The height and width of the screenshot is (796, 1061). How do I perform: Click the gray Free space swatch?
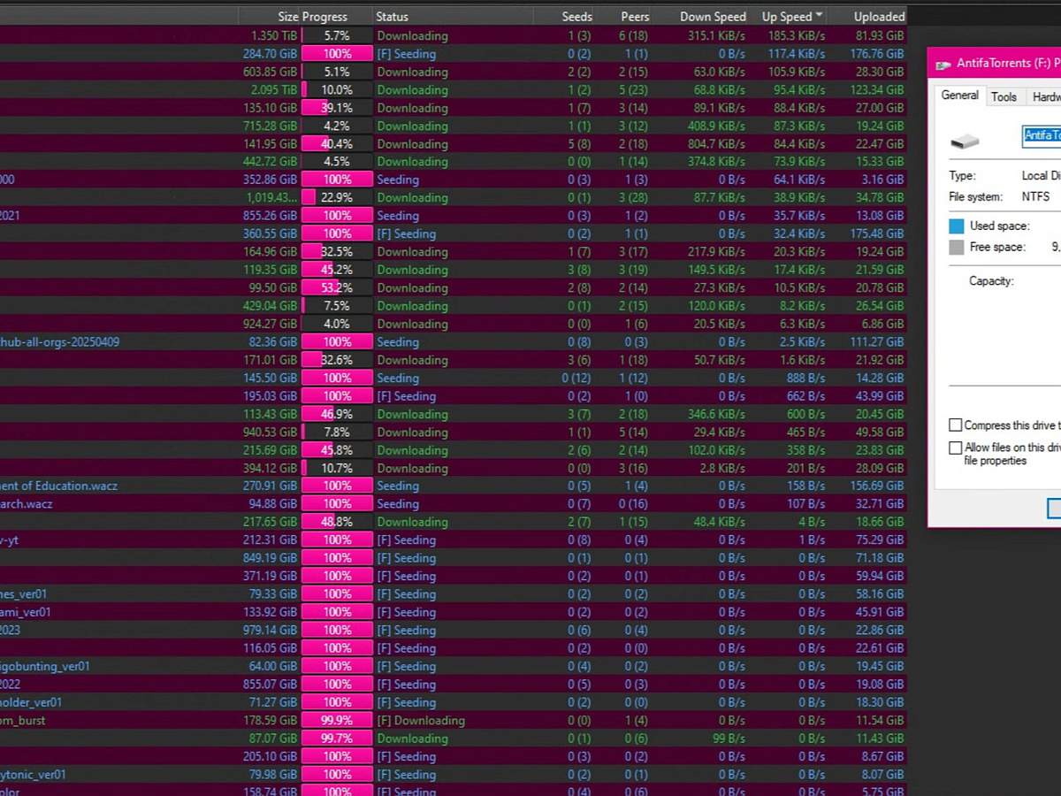[956, 248]
